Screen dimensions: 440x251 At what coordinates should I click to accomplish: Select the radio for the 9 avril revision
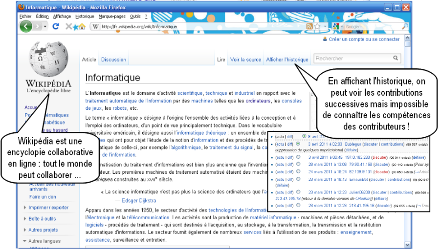(x=304, y=136)
